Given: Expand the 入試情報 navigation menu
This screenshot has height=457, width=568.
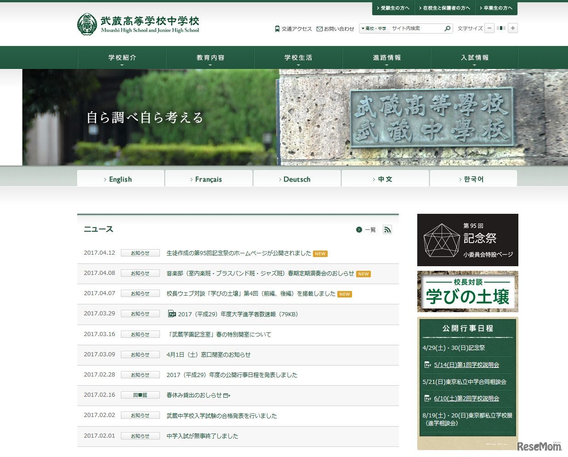Looking at the screenshot, I should point(475,57).
